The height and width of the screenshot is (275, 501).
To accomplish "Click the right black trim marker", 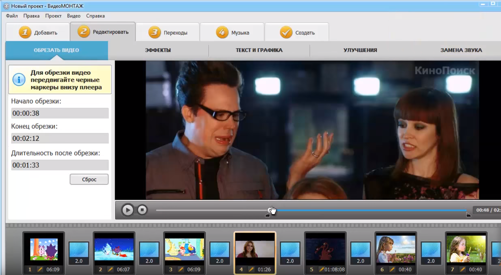I will pos(468,215).
